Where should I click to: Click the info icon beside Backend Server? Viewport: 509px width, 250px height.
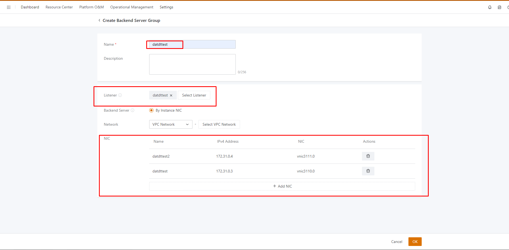tap(132, 110)
